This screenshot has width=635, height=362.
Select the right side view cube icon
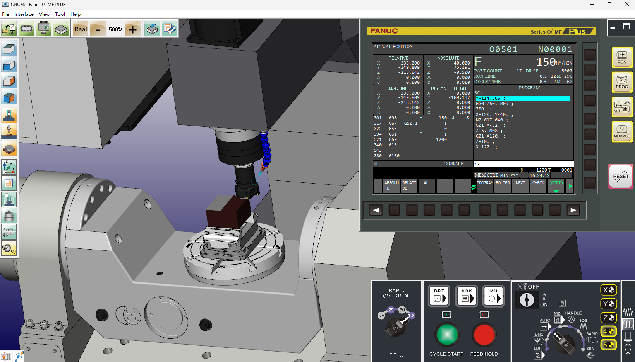[x=9, y=82]
